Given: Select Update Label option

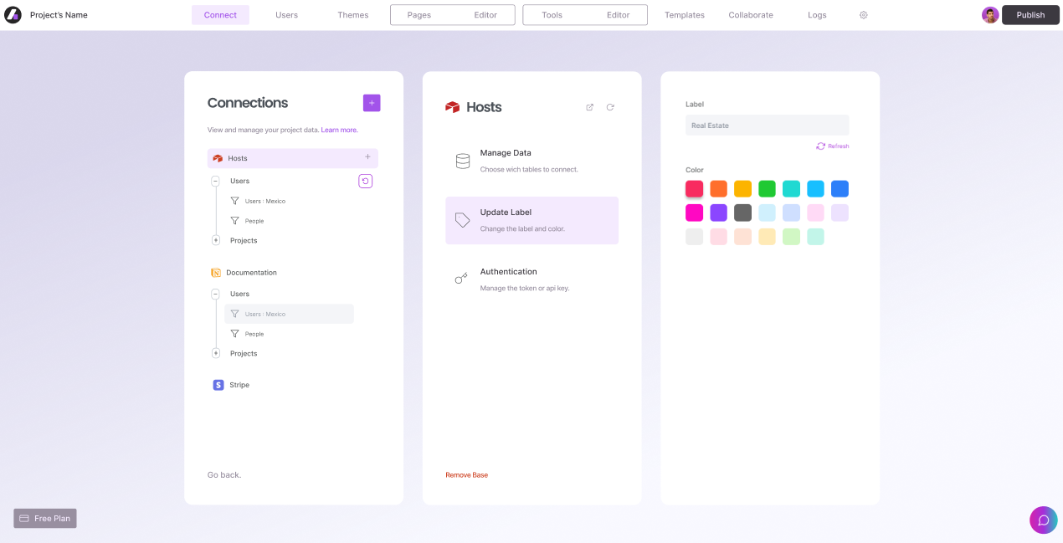Looking at the screenshot, I should click(x=532, y=220).
